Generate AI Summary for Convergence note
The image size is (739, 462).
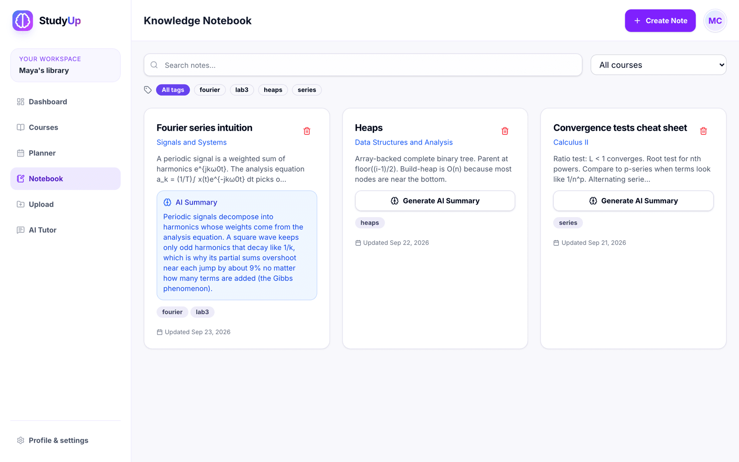(633, 201)
